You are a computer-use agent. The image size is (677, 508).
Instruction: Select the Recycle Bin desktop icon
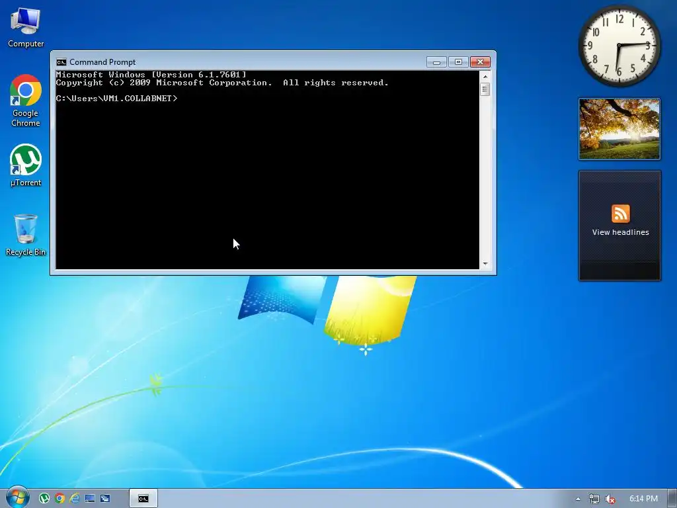click(x=26, y=235)
